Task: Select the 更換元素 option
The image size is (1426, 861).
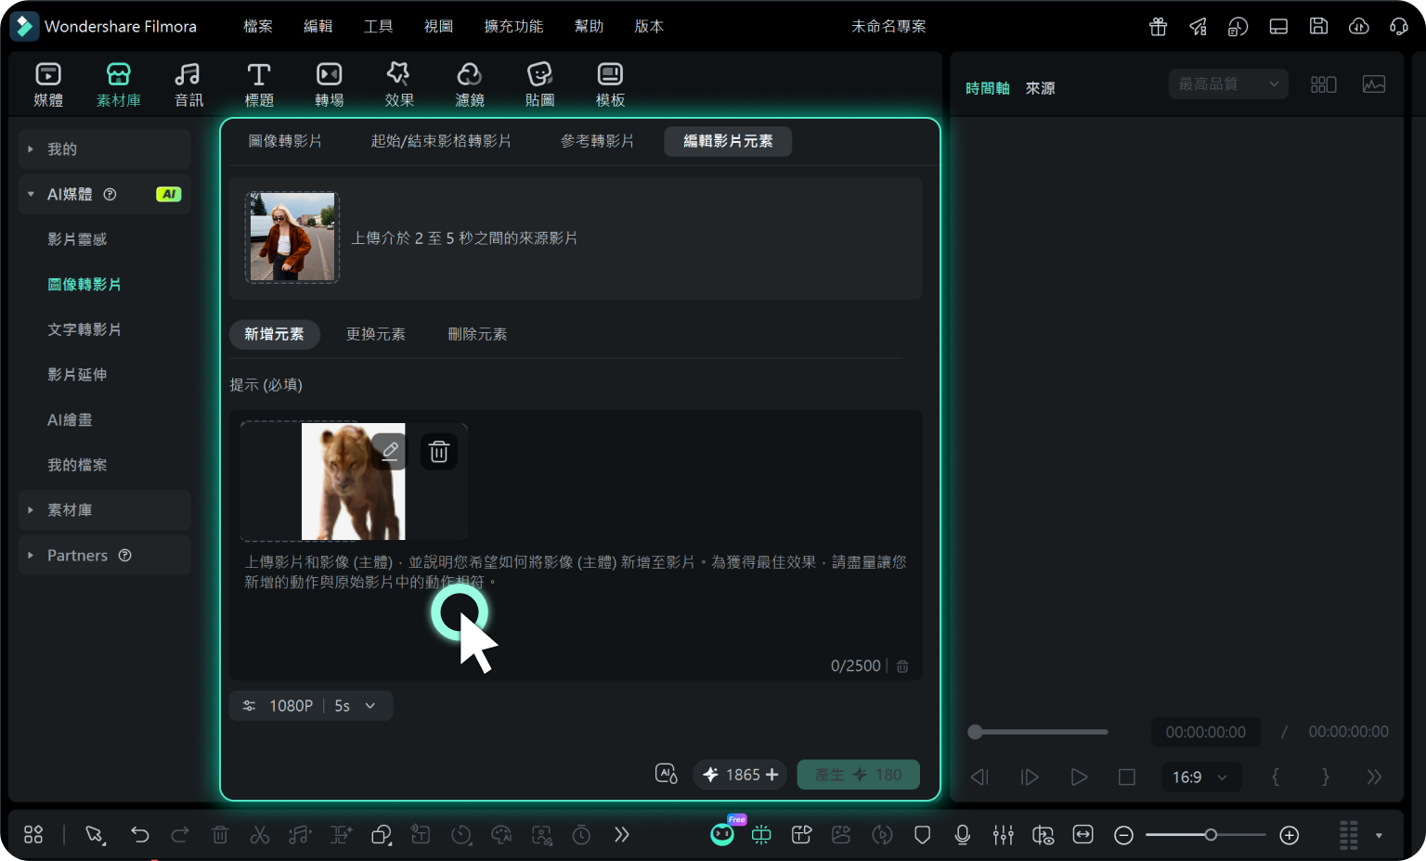Action: pos(376,334)
